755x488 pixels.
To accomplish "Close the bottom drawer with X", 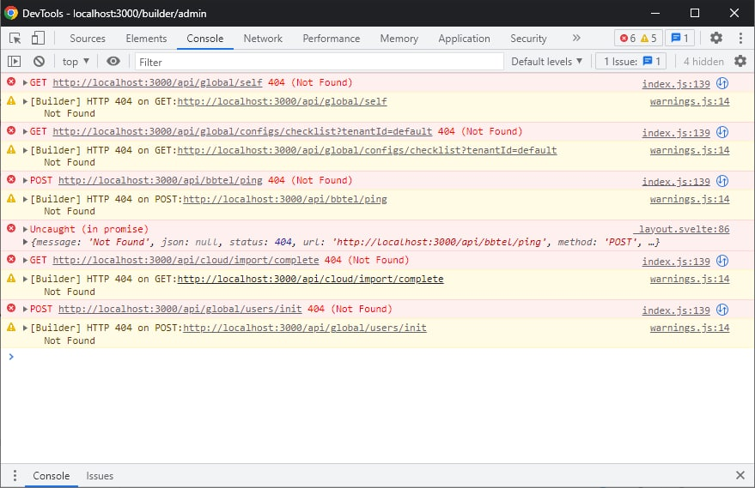I will pos(740,475).
